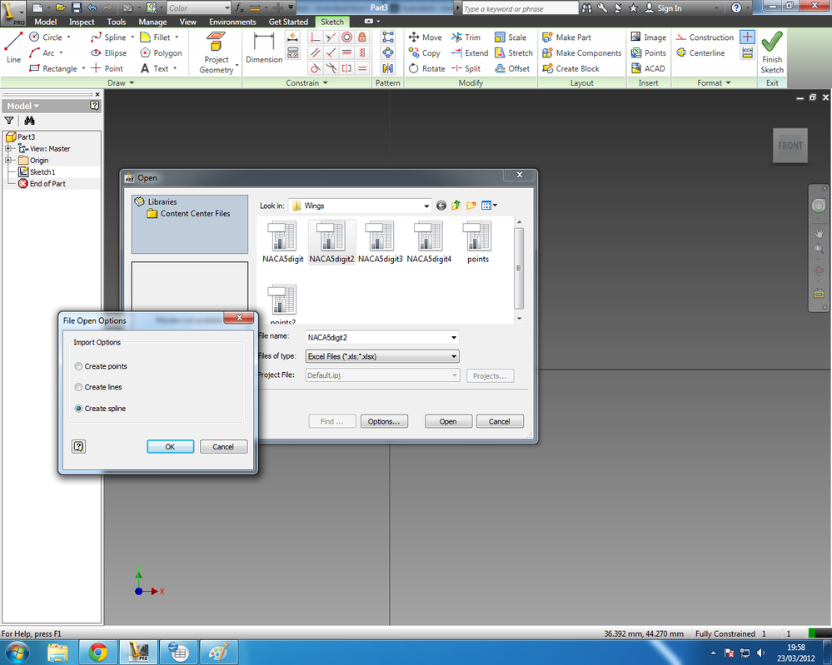Viewport: 832px width, 665px height.
Task: Expand View: Master tree node
Action: point(8,148)
